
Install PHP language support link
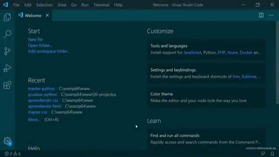[222, 52]
